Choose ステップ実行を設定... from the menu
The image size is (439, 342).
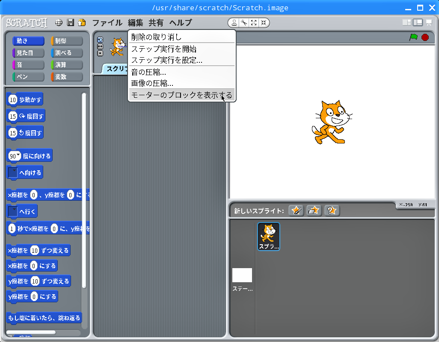[182, 60]
